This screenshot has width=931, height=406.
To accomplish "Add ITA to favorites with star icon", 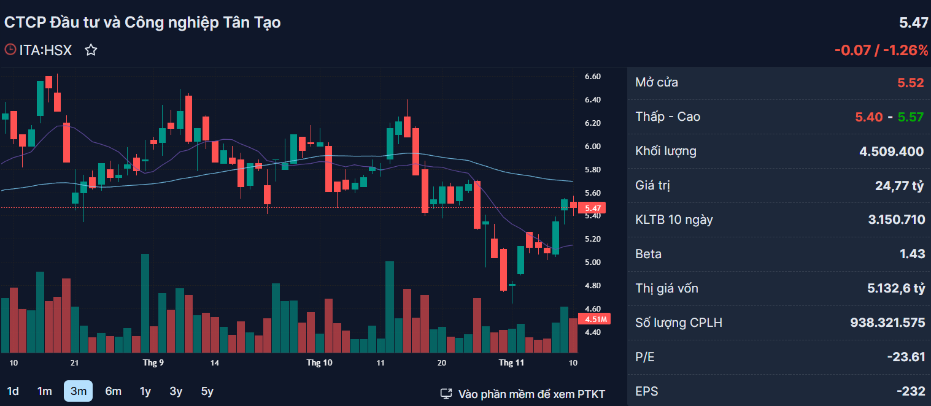I will [x=91, y=50].
